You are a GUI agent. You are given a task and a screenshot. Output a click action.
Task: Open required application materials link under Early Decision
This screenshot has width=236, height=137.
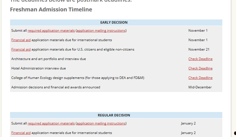coord(51,31)
